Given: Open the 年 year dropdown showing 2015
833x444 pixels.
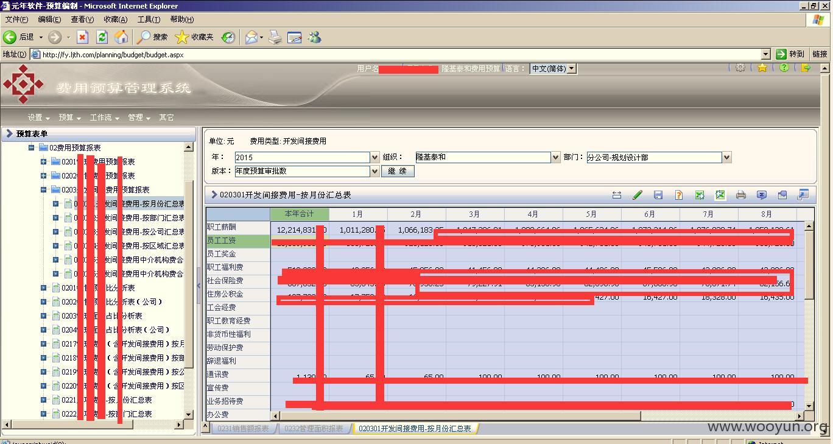Looking at the screenshot, I should tap(374, 157).
